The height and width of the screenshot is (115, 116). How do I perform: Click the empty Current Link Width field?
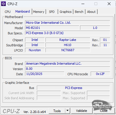[49, 93]
